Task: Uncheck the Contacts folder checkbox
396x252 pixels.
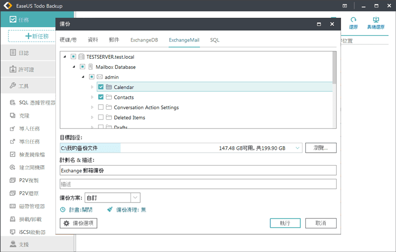Action: pos(101,97)
